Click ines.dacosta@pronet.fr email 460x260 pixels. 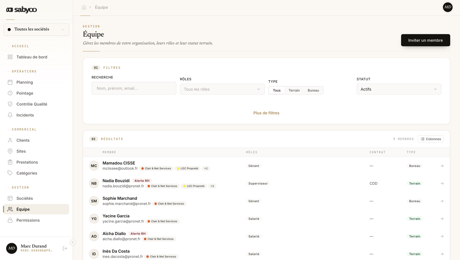click(123, 257)
